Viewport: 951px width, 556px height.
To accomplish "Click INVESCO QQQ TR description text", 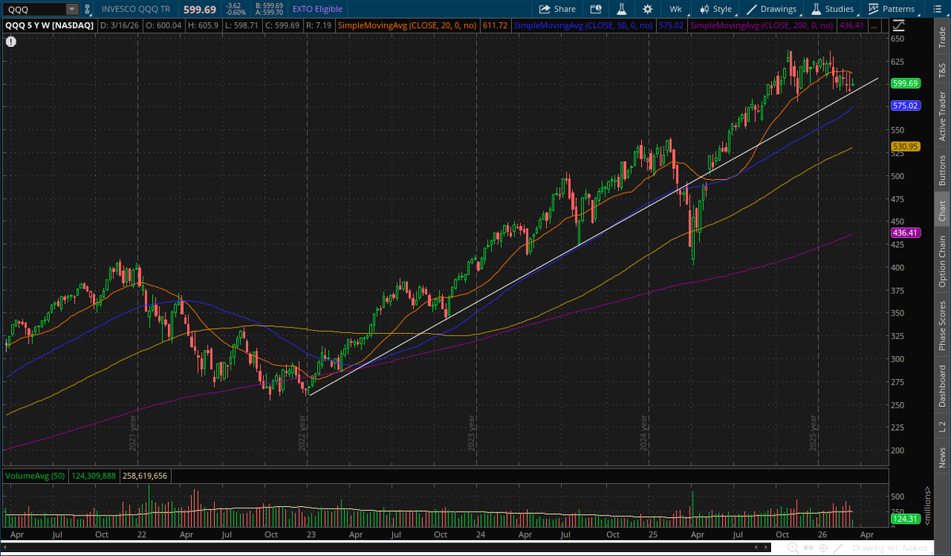I will tap(135, 9).
